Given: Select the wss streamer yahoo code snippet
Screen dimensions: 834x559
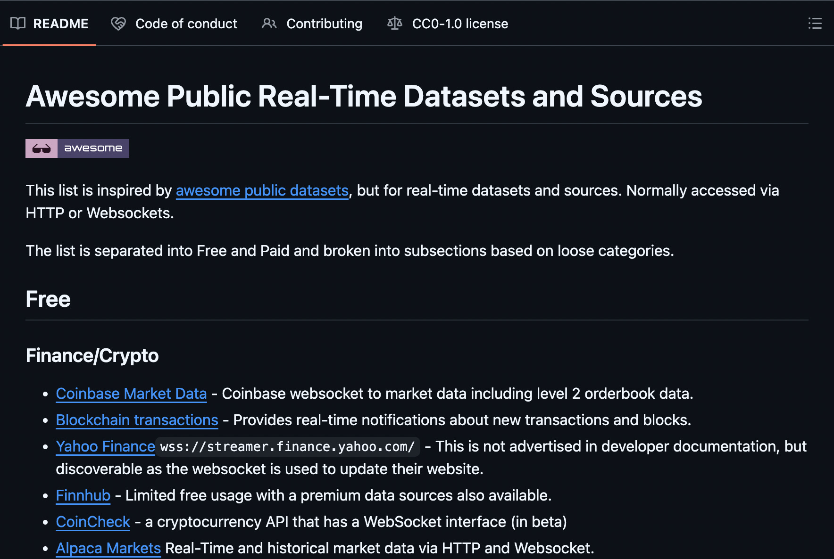Looking at the screenshot, I should click(x=287, y=446).
